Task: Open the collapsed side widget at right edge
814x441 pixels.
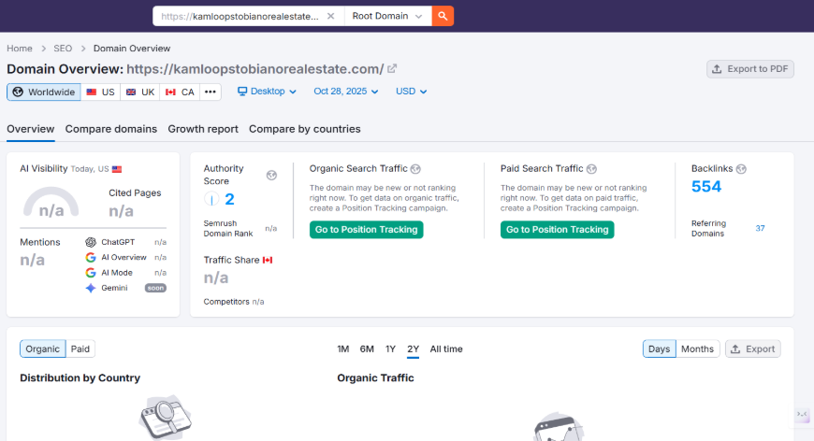Action: (x=803, y=414)
